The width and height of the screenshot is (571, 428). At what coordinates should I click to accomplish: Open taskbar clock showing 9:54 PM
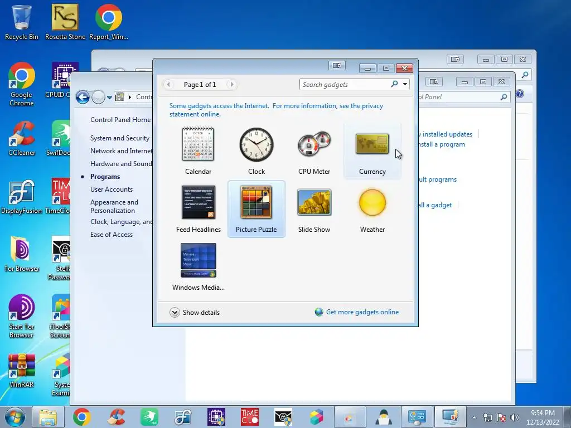tap(543, 417)
